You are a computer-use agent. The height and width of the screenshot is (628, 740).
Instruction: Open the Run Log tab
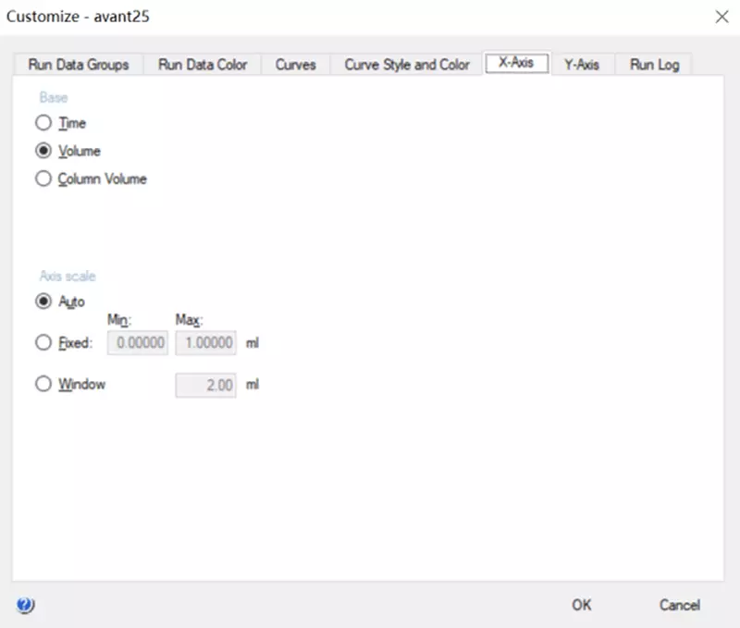(x=654, y=65)
